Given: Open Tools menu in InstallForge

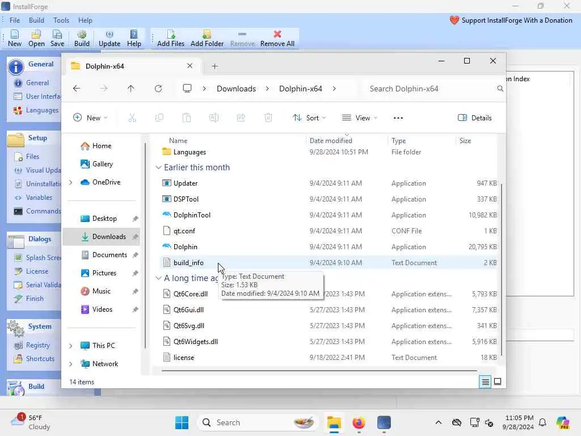Looking at the screenshot, I should (61, 20).
